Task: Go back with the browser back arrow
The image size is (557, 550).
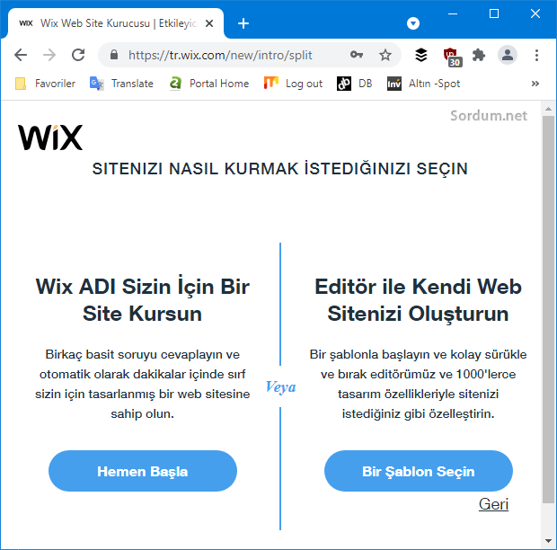Action: 21,55
